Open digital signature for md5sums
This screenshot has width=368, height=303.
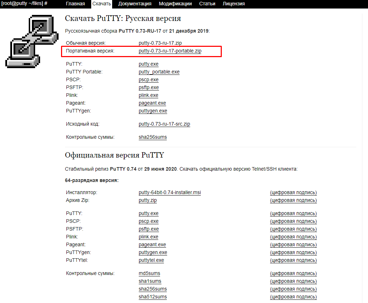(293, 274)
